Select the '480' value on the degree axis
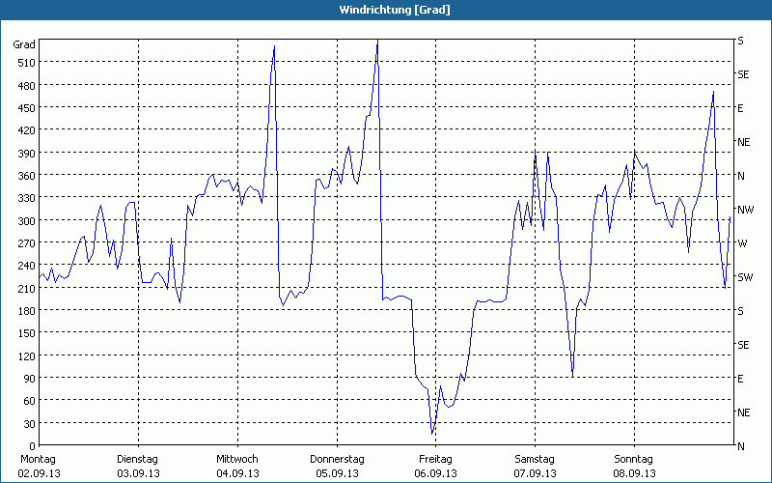The image size is (772, 483). tap(27, 85)
